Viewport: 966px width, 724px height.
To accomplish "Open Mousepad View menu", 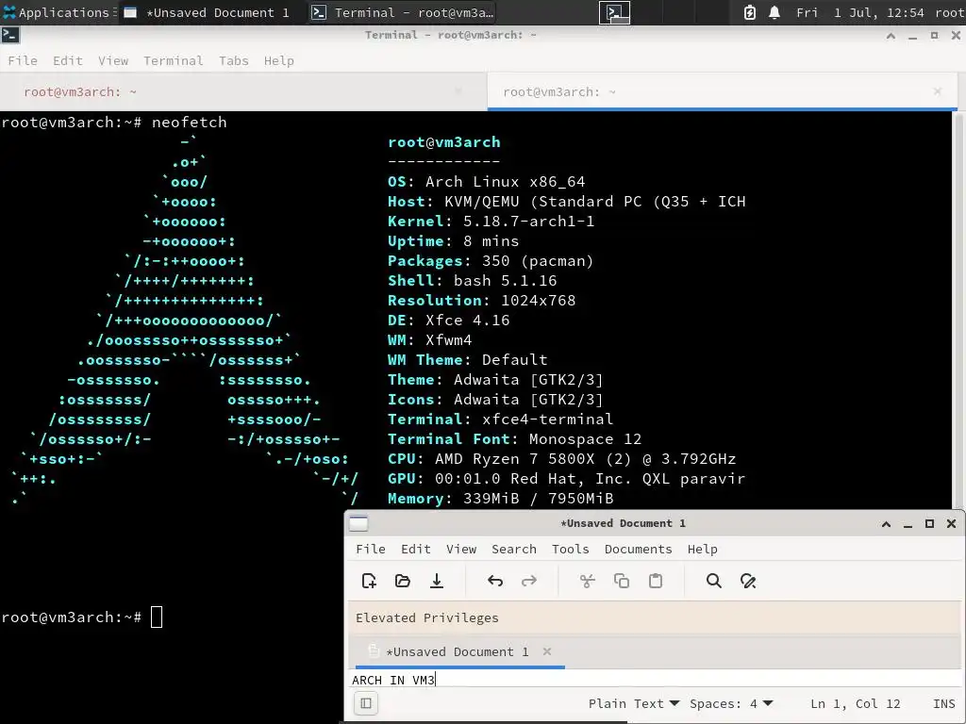I will coord(461,549).
